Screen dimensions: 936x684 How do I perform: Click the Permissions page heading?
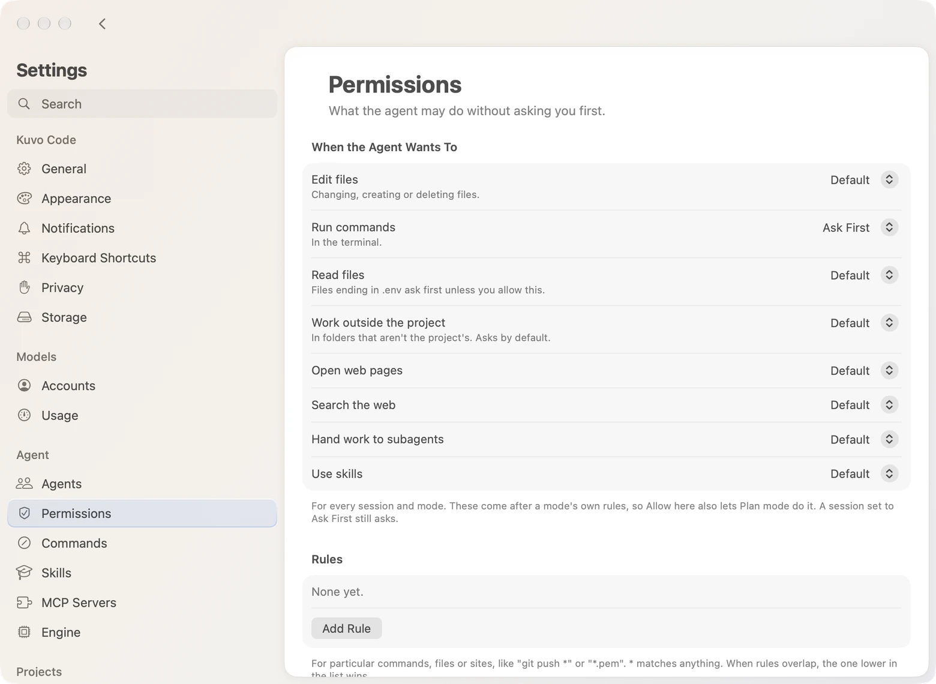(395, 85)
